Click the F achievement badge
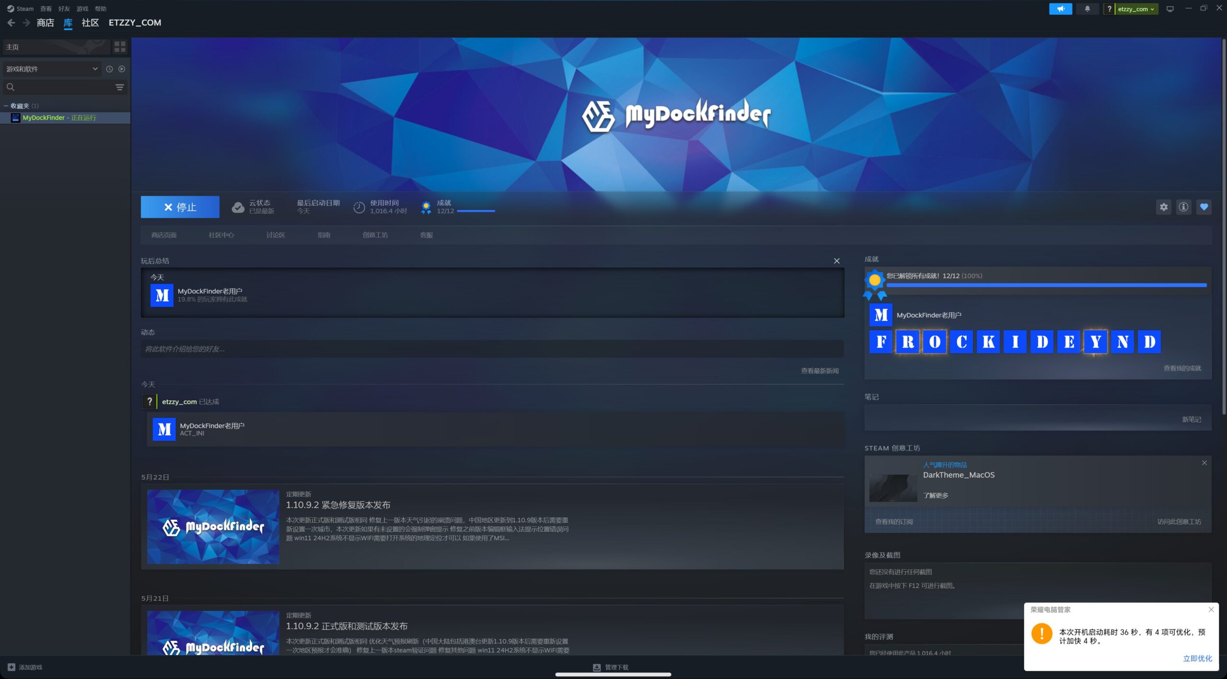 (881, 341)
